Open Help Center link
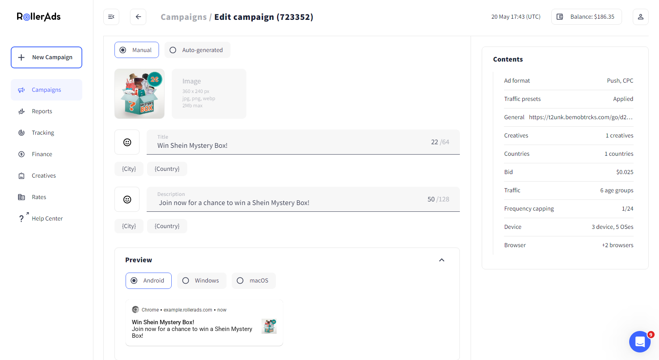The image size is (659, 360). pos(47,219)
